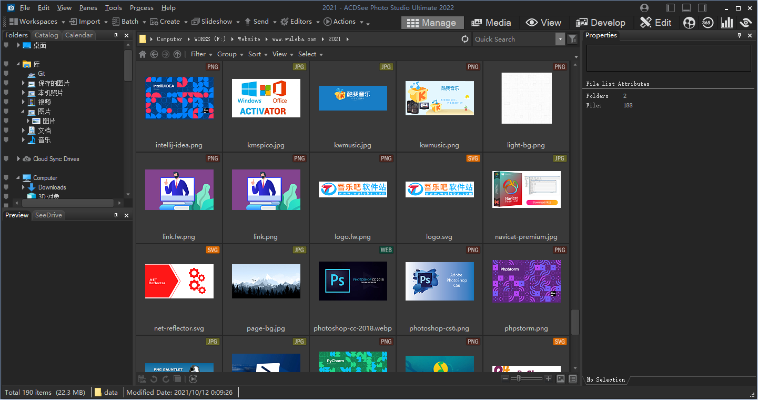
Task: Switch to the Calendar tab
Action: (x=79, y=35)
